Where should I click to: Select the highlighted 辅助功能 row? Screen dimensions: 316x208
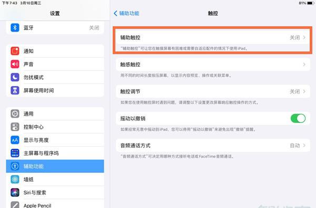pyautogui.click(x=55, y=166)
